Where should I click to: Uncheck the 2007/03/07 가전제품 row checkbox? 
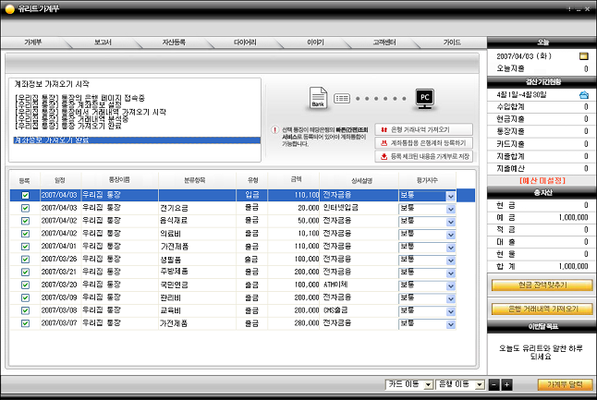pyautogui.click(x=25, y=323)
